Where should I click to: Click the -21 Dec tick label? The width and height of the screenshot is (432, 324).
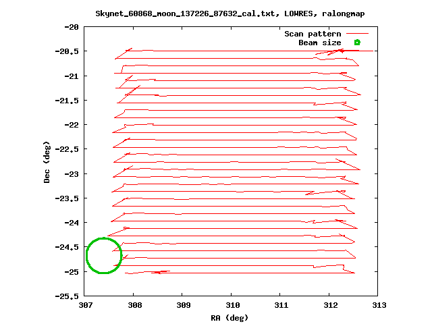point(72,76)
